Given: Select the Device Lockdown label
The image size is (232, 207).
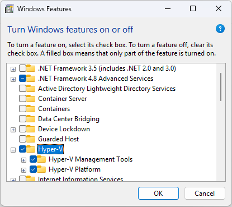Looking at the screenshot, I should (x=64, y=129).
